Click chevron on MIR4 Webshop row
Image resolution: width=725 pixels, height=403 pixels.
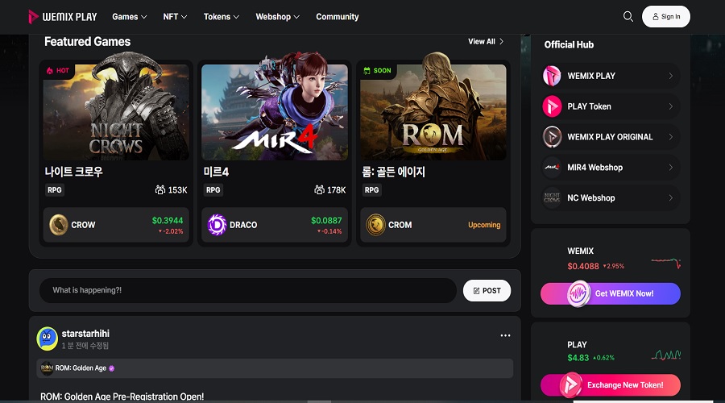pos(670,168)
